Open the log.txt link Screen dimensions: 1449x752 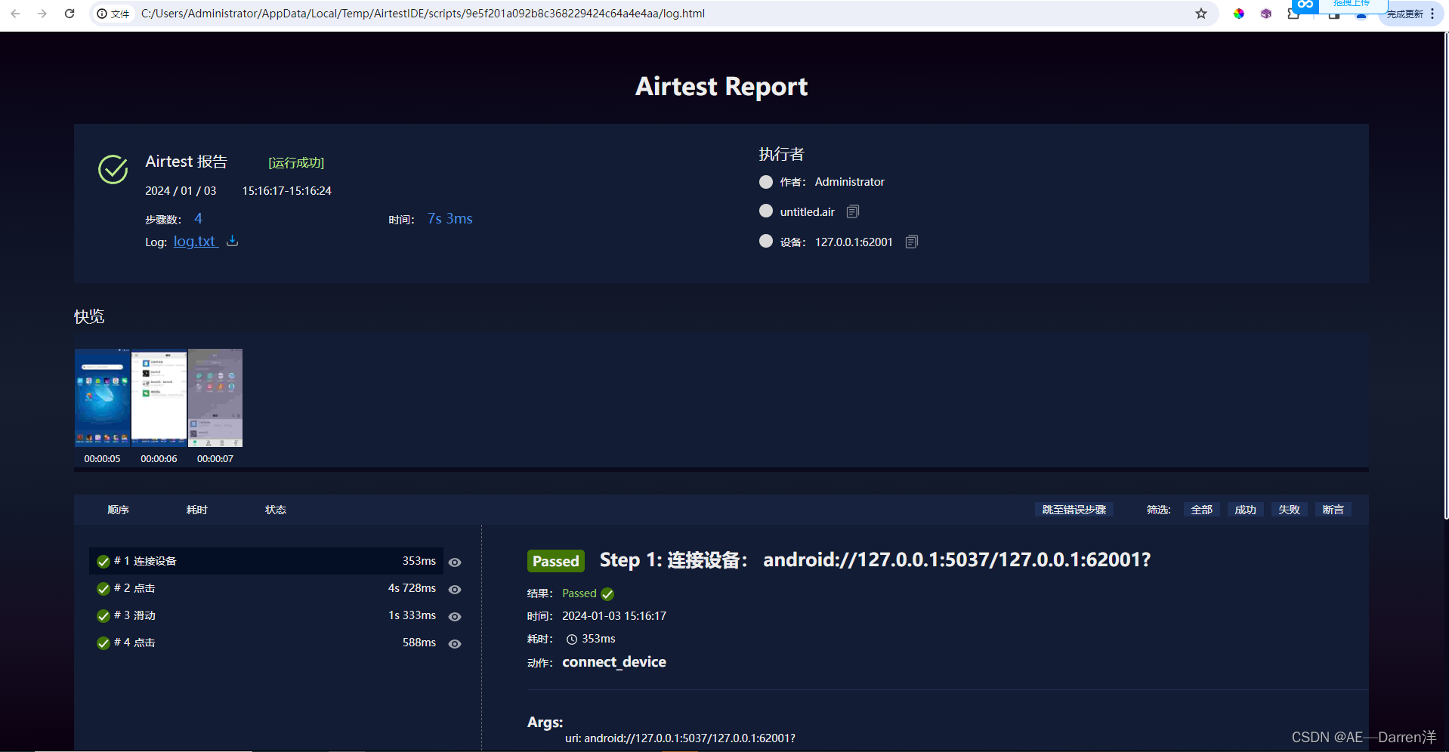[x=195, y=242]
